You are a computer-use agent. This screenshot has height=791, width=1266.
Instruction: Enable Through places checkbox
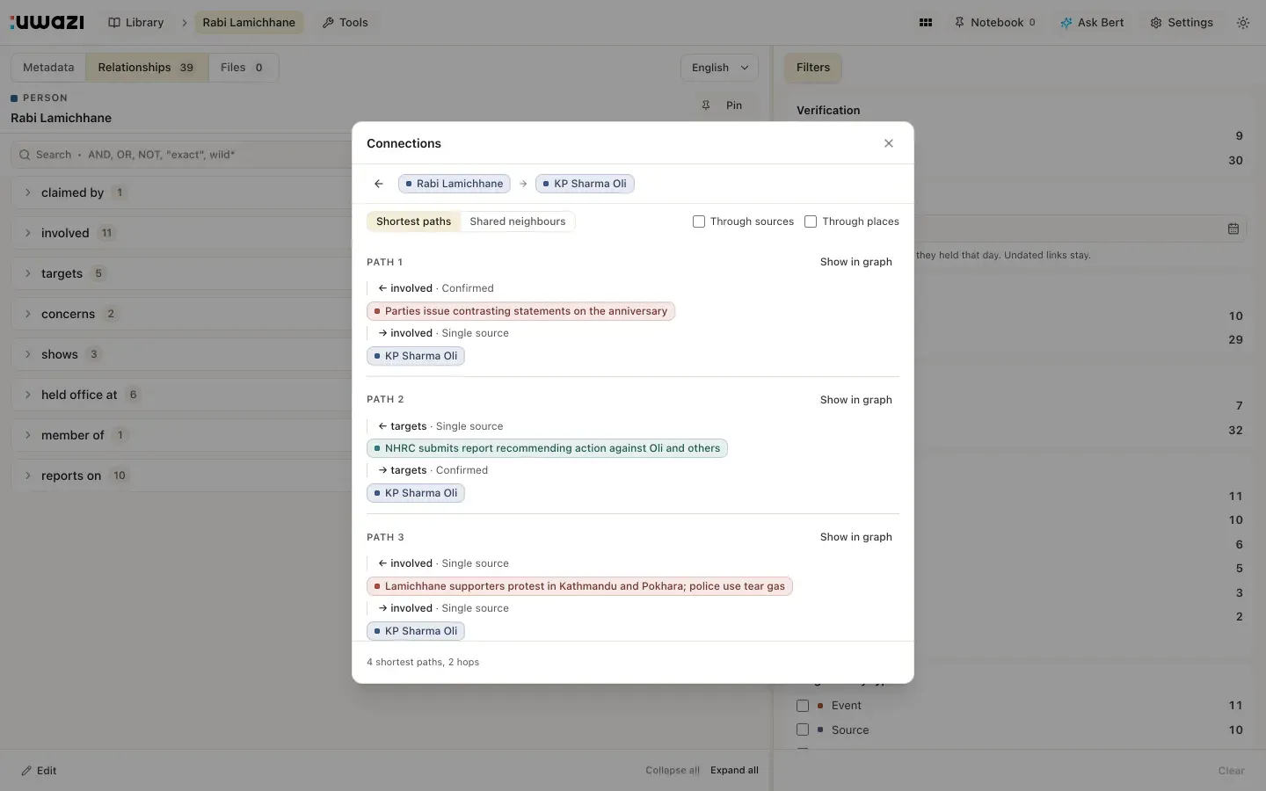(811, 221)
